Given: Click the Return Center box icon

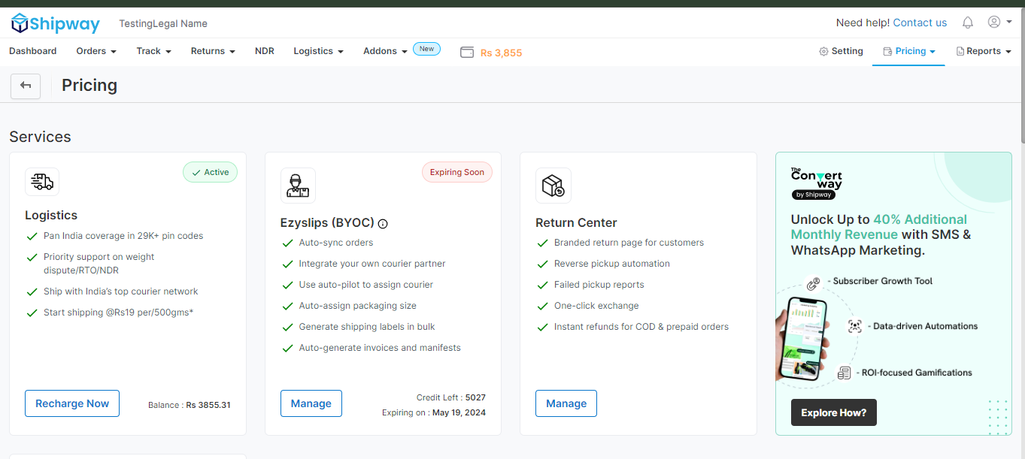Looking at the screenshot, I should tap(553, 186).
